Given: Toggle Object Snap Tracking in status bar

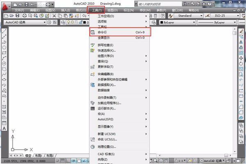Looking at the screenshot, I should point(84,161).
